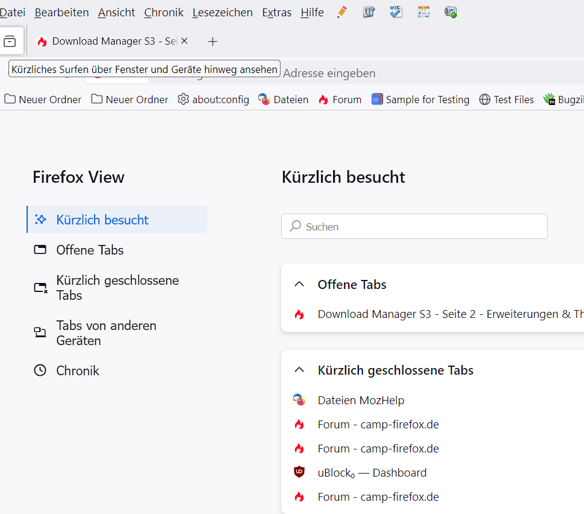Open the Bearbeiten menu
Screen dimensions: 584x514
pyautogui.click(x=62, y=12)
